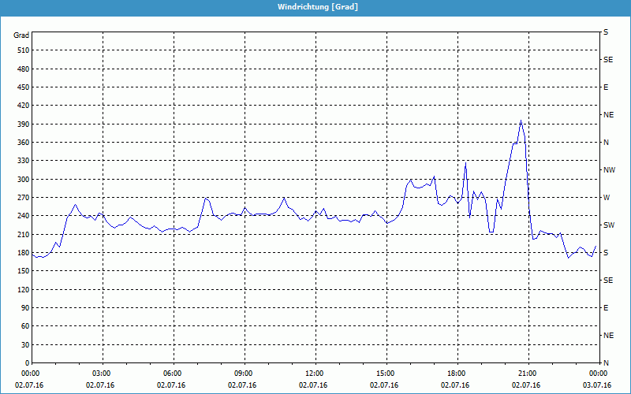This screenshot has width=631, height=394.
Task: Click the highest peak of the blue line
Action: (521, 121)
